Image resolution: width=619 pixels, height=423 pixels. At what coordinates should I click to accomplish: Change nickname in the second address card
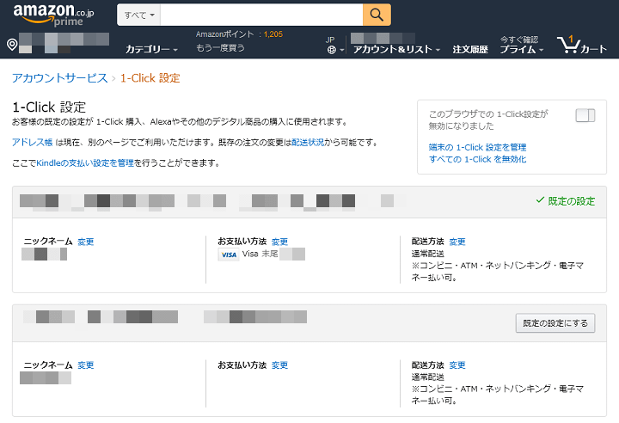click(x=86, y=365)
